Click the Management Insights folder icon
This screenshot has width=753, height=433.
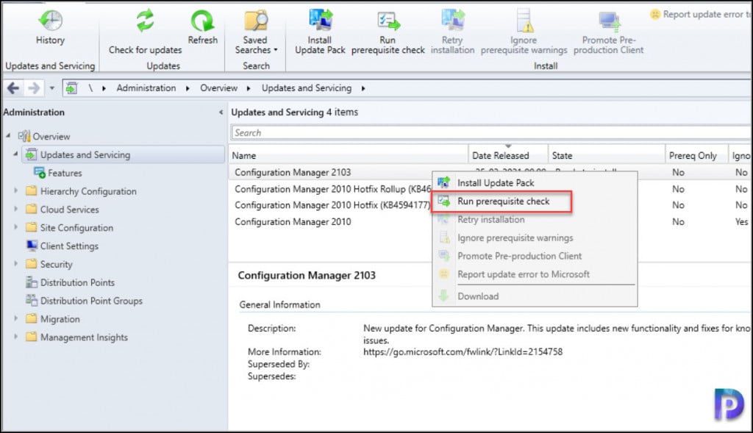pos(32,337)
